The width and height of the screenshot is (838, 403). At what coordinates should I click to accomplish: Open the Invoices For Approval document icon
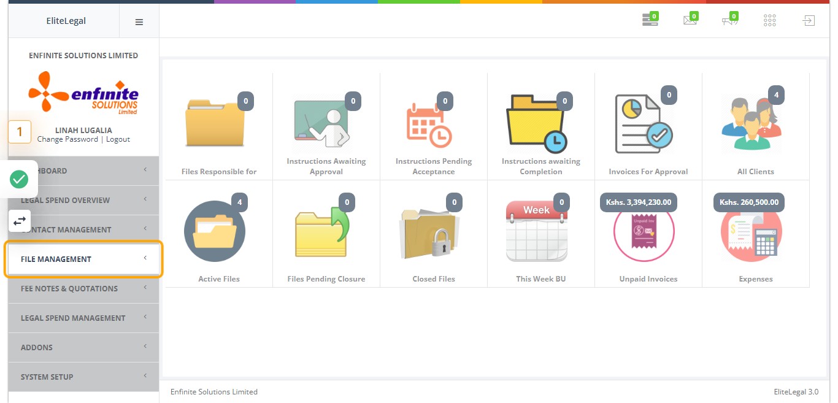coord(644,124)
